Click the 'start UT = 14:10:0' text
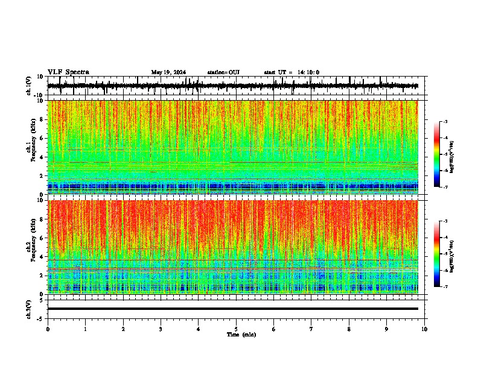 [x=292, y=72]
